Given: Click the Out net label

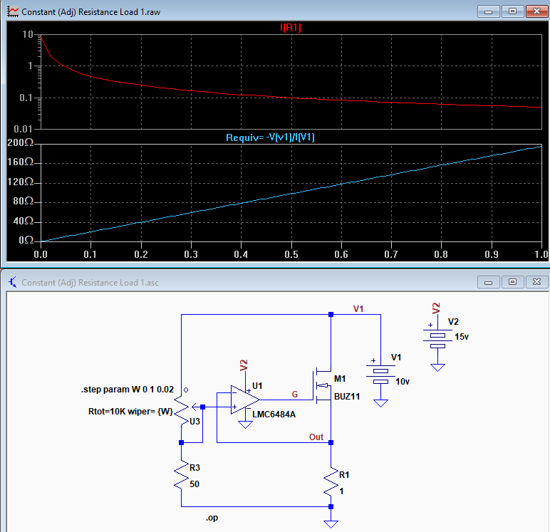Looking at the screenshot, I should 316,437.
